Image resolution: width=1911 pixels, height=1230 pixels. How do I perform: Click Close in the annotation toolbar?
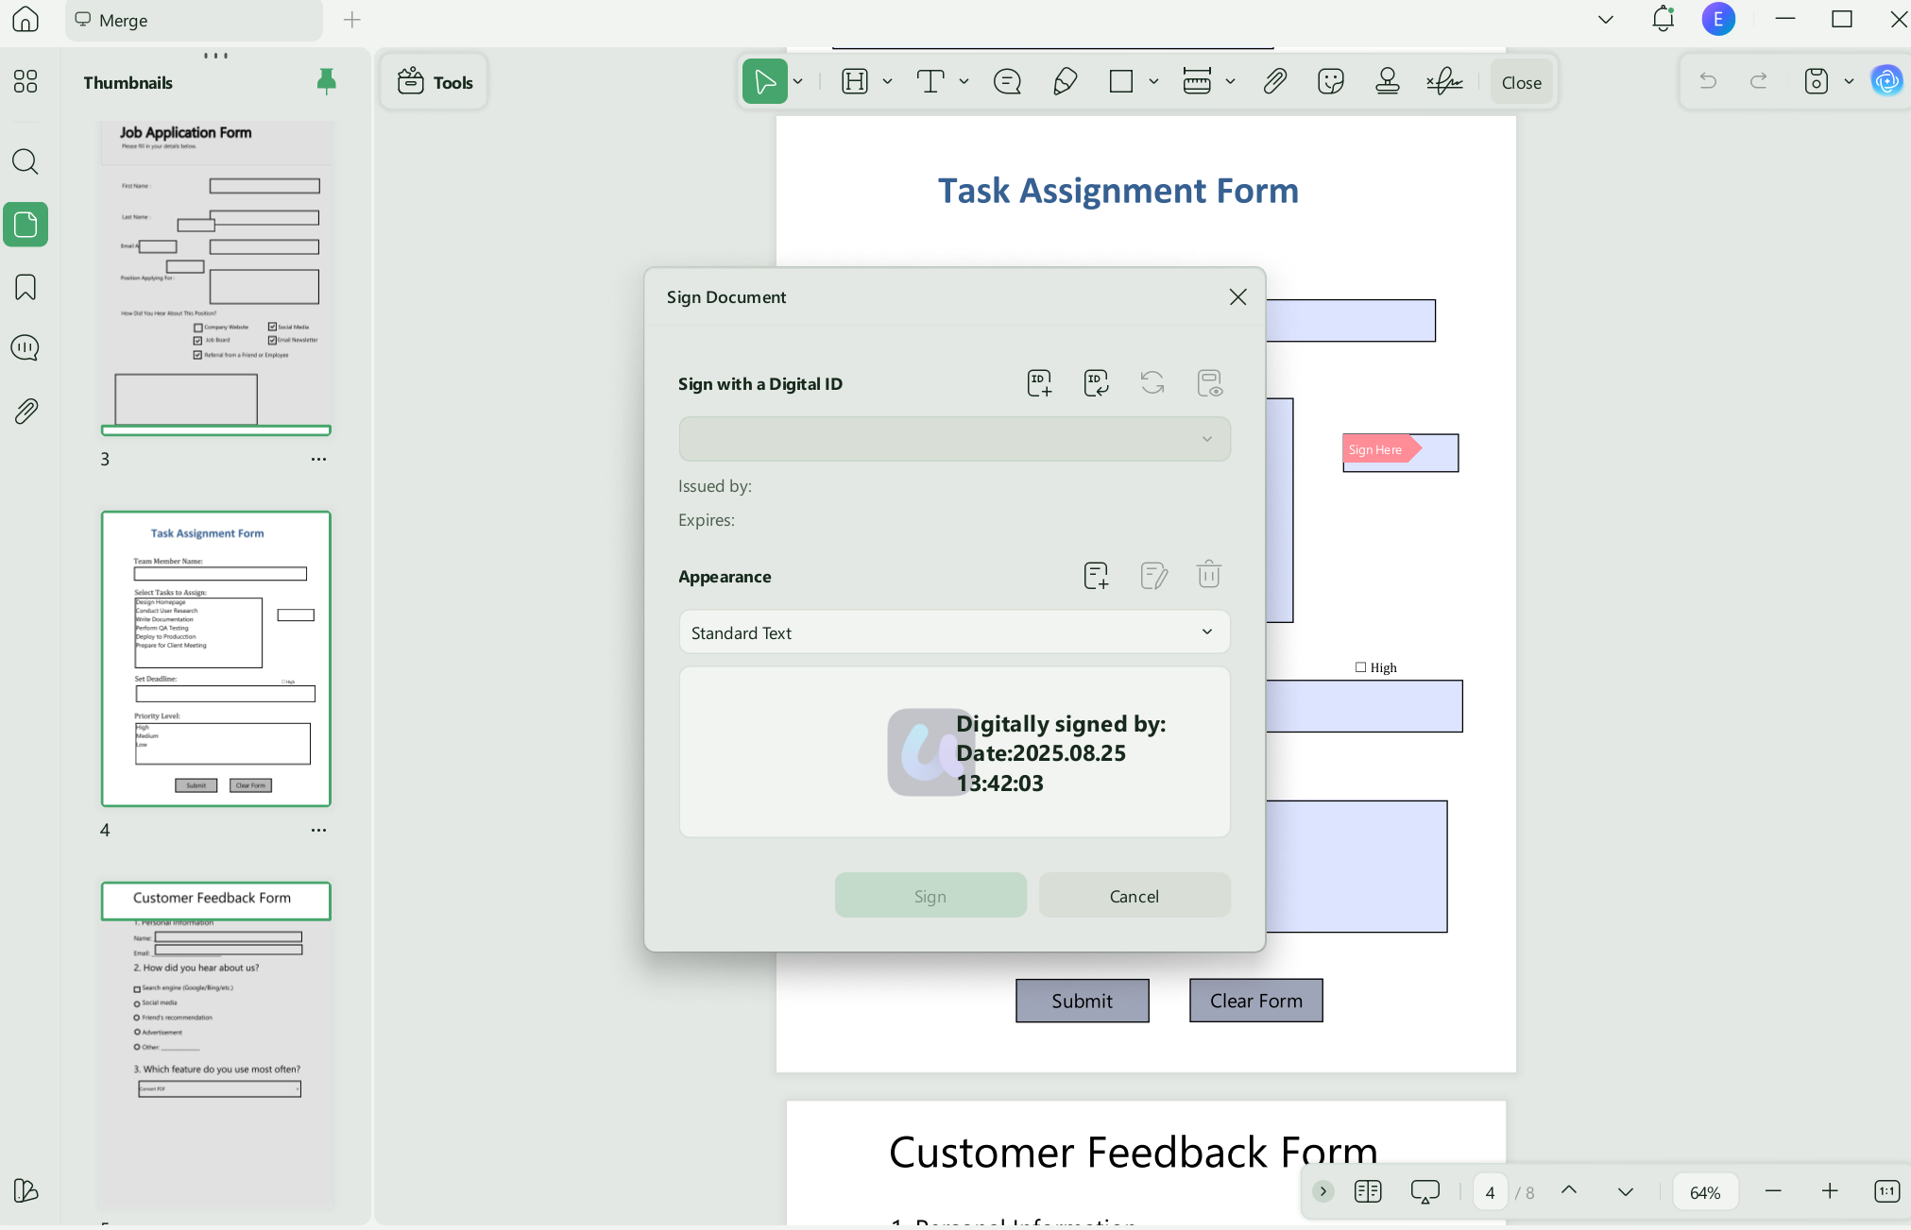1521,83
